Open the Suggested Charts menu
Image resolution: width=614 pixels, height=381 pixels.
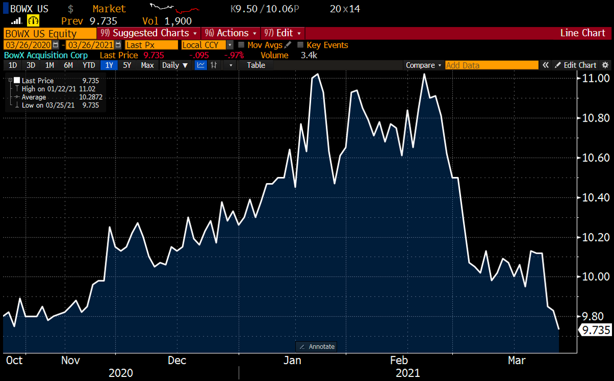pos(148,33)
